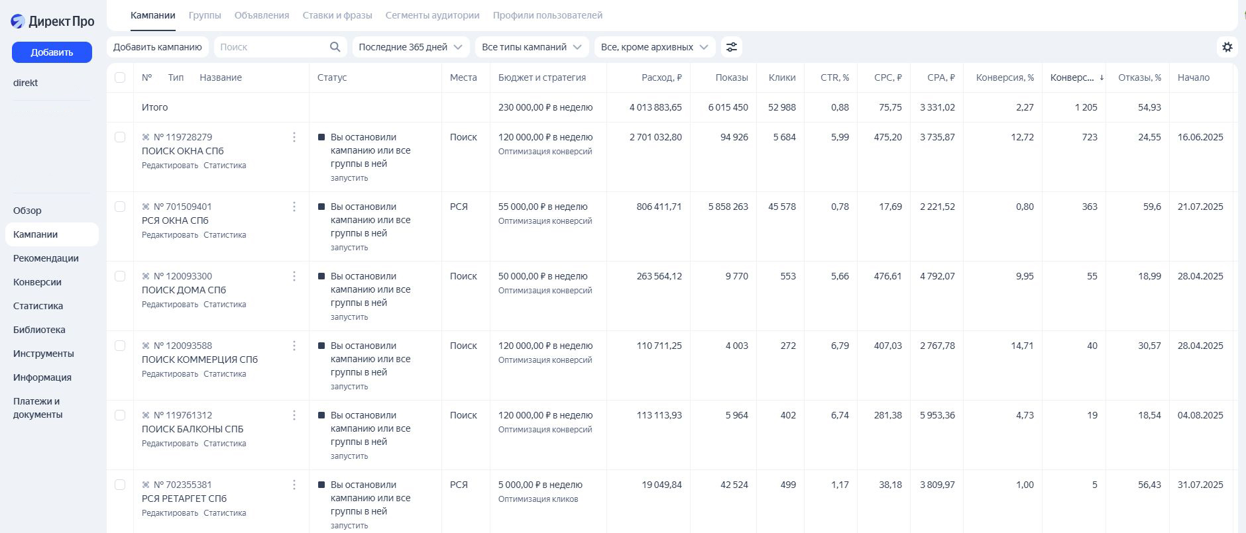Open three-dot menu for РСЯ ОКНА СПб
The image size is (1246, 533).
294,207
